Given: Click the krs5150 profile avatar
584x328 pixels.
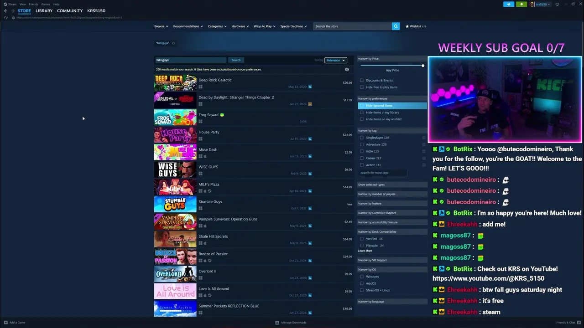Looking at the screenshot, I should (x=532, y=4).
